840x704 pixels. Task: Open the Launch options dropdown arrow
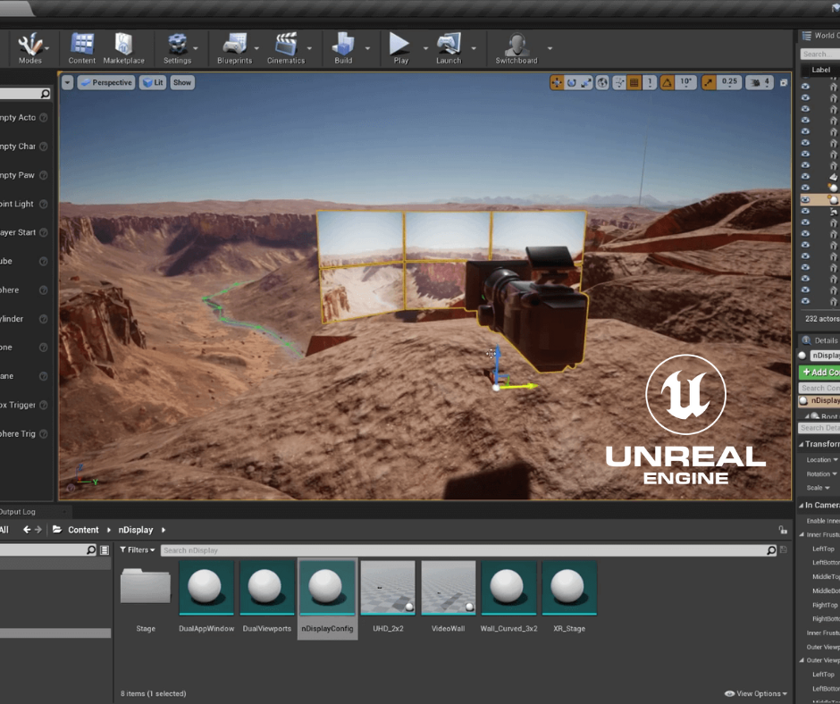click(474, 48)
